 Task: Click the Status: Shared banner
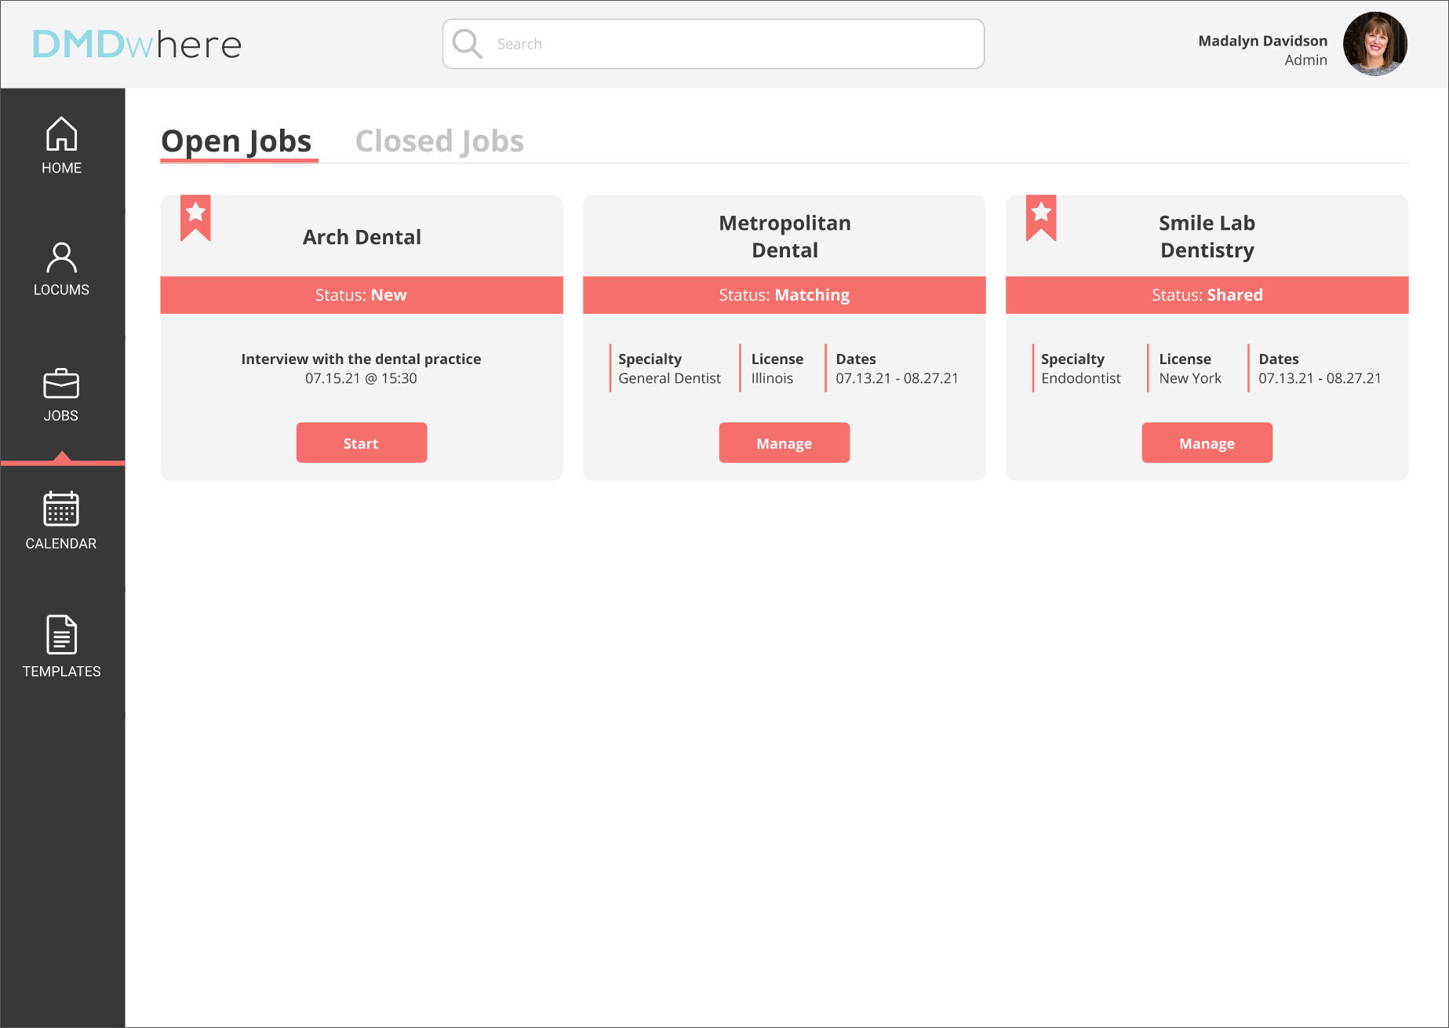tap(1207, 295)
